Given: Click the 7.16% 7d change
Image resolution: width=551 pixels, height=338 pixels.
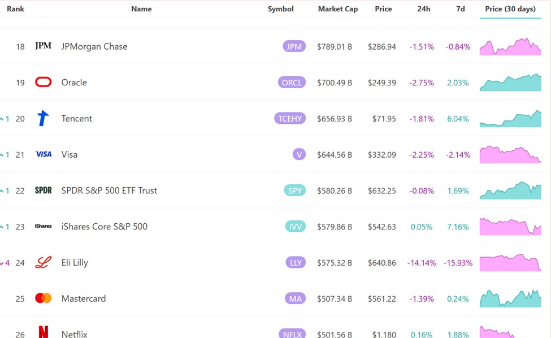Looking at the screenshot, I should [458, 227].
